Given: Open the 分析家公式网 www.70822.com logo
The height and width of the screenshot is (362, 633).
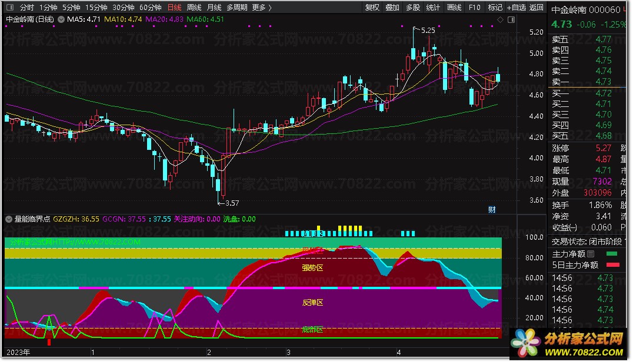Looking at the screenshot, I should [x=568, y=343].
